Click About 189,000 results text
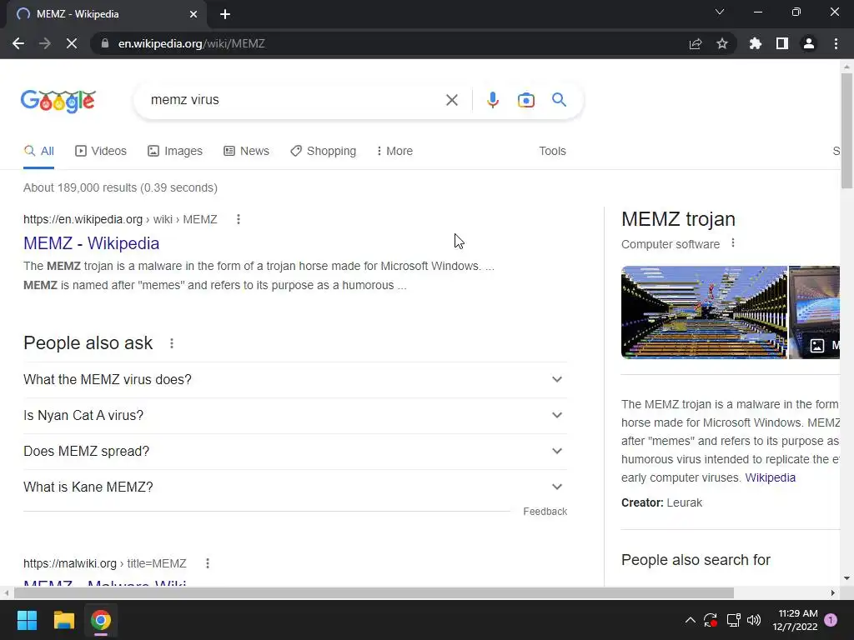The width and height of the screenshot is (854, 640). [120, 187]
